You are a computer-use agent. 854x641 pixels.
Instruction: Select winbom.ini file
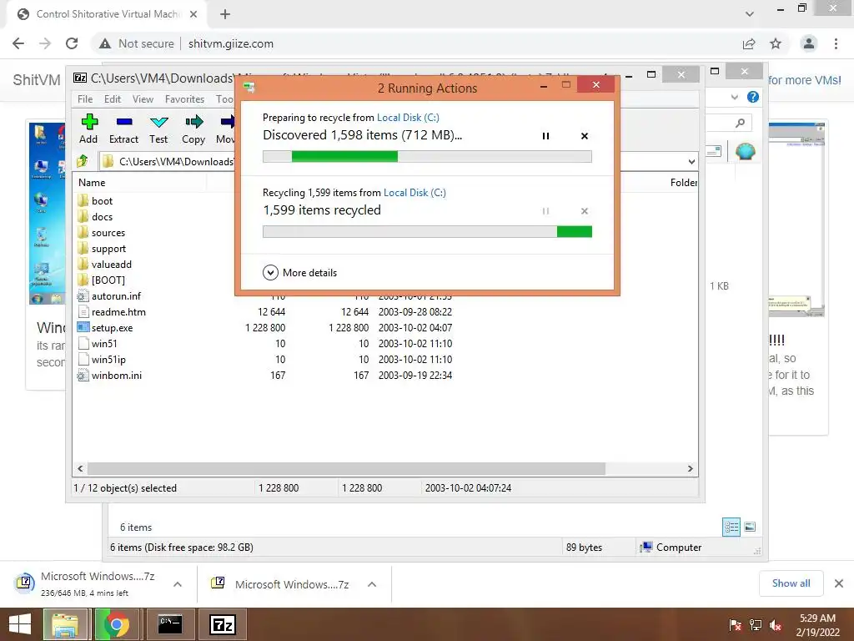(111, 375)
